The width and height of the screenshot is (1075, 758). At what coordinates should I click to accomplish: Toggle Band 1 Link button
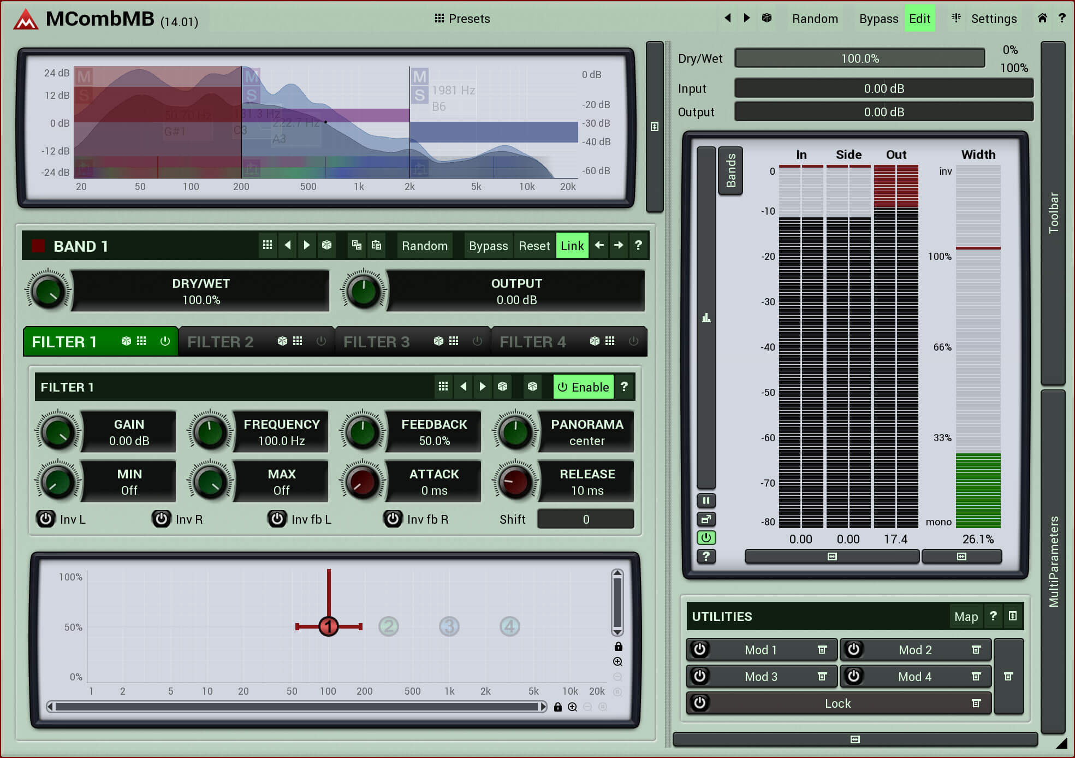[x=572, y=246]
